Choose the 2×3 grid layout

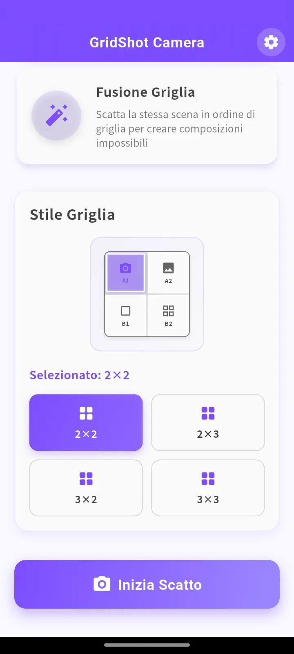pos(208,423)
